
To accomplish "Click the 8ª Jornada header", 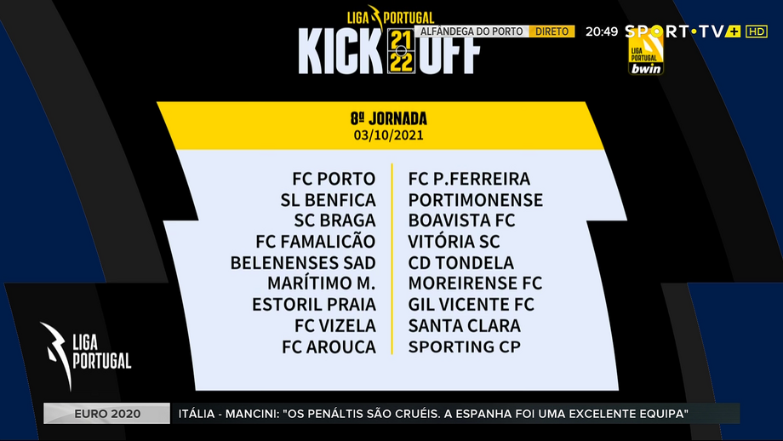I will tap(388, 118).
